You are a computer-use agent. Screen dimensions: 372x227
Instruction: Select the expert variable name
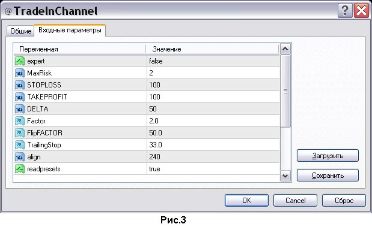[x=36, y=61]
